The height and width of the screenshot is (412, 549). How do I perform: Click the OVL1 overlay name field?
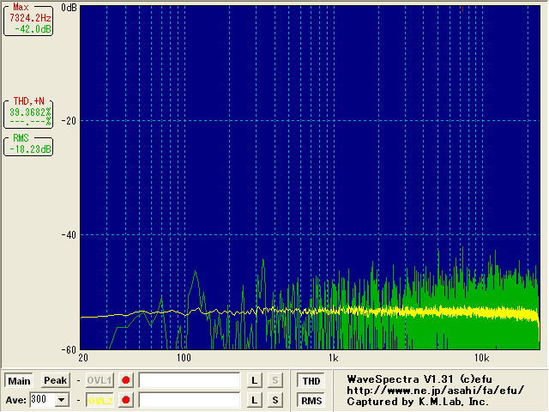(x=190, y=380)
